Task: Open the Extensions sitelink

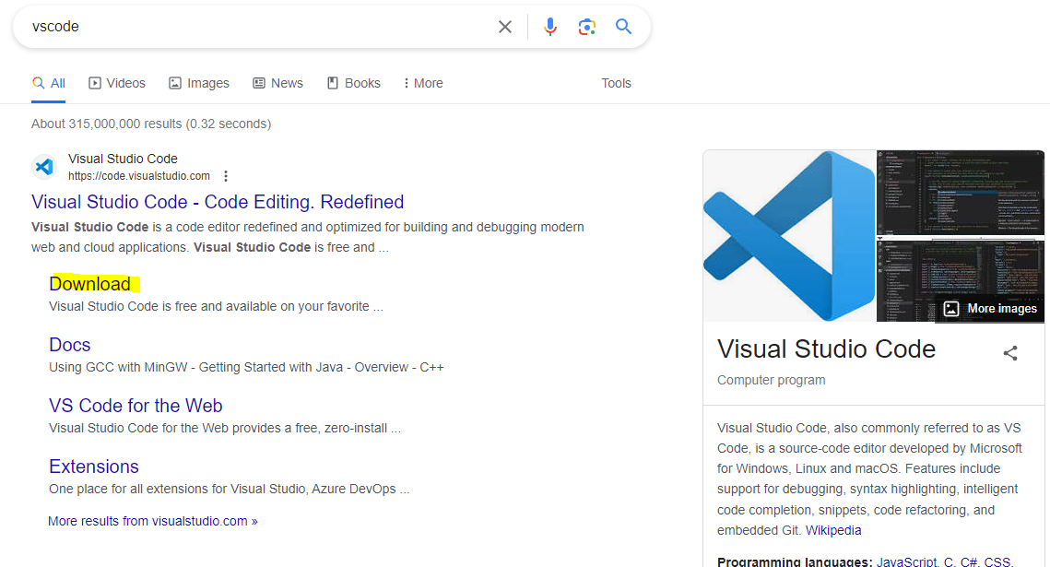Action: click(x=94, y=467)
